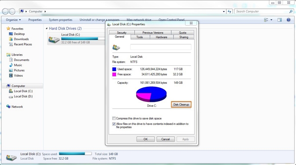Click System properties in toolbar
Image resolution: width=296 pixels, height=165 pixels.
click(61, 20)
